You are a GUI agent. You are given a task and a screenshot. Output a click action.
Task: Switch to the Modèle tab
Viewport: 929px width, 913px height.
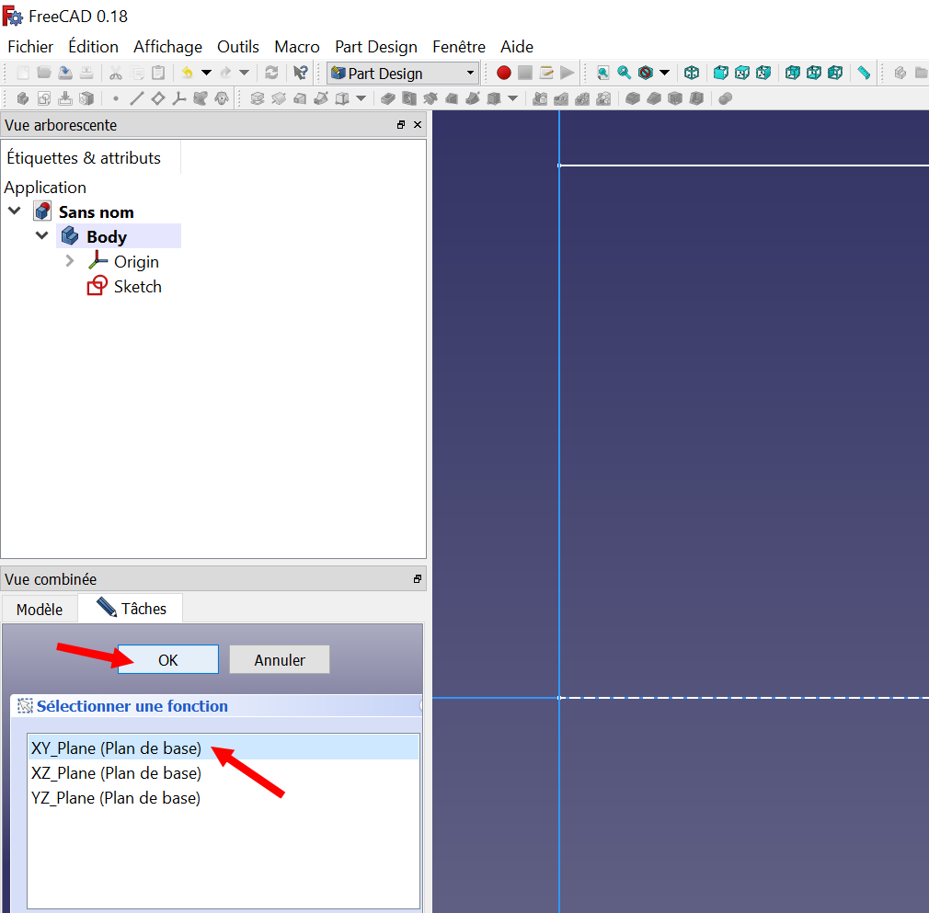[x=40, y=610]
